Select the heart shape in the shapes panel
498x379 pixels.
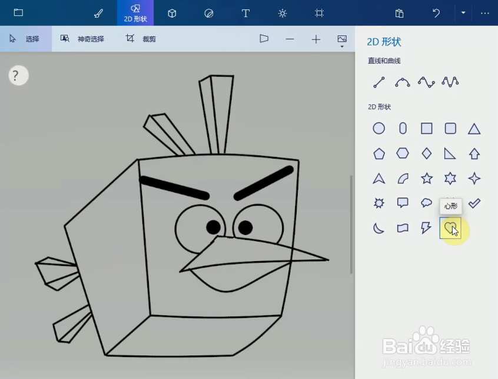pos(450,229)
